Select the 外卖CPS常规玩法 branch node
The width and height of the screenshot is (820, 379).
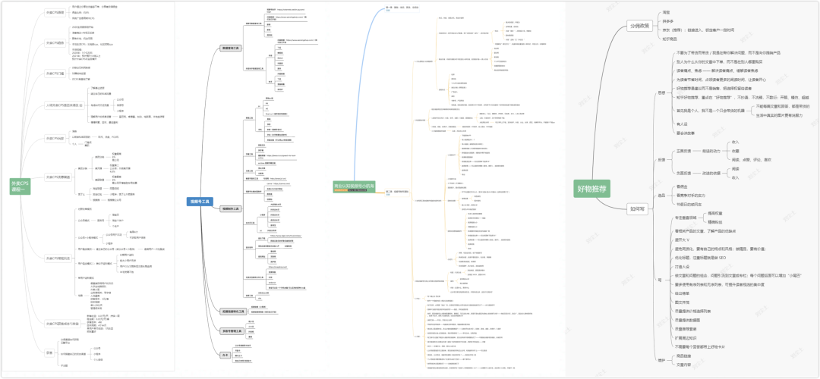(58, 258)
